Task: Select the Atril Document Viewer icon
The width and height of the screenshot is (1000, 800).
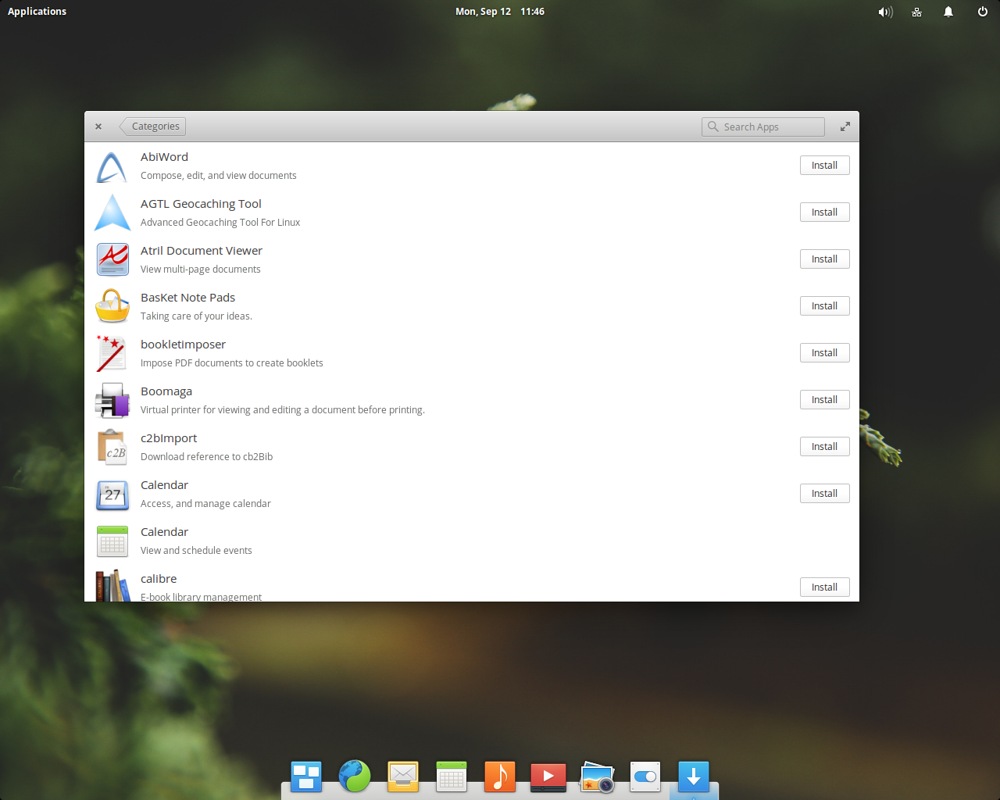Action: (x=112, y=259)
